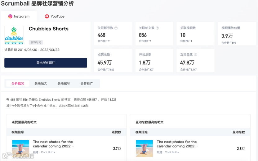258x161 pixels.
Task: Click the 2.7万 likes value
Action: click(117, 149)
